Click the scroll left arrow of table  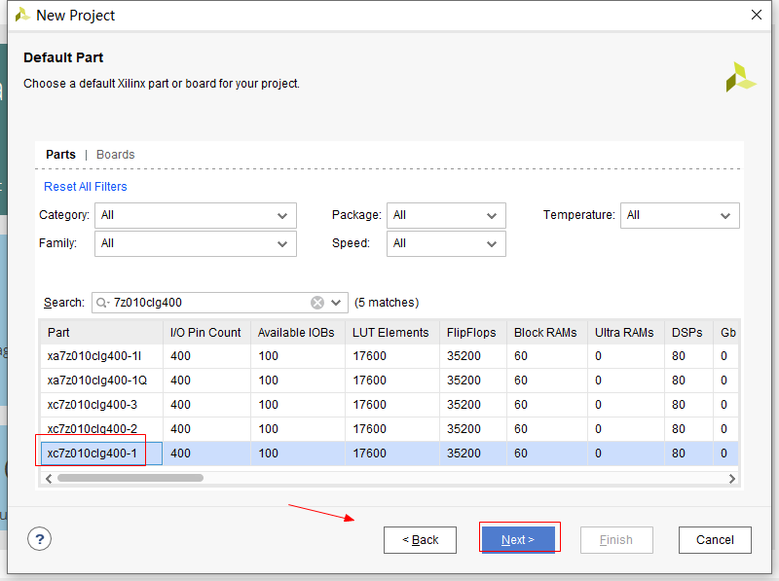(49, 479)
